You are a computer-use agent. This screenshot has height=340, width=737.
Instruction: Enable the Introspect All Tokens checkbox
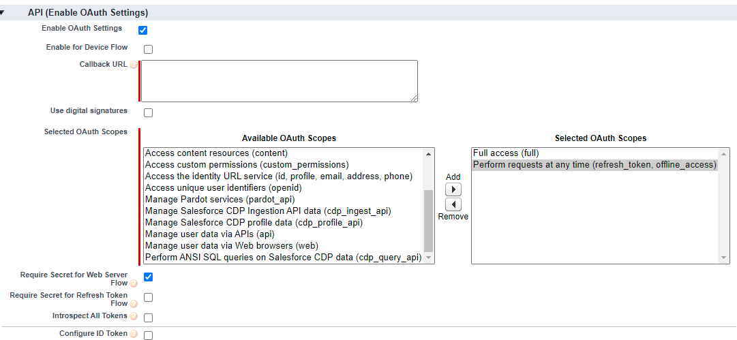(148, 318)
